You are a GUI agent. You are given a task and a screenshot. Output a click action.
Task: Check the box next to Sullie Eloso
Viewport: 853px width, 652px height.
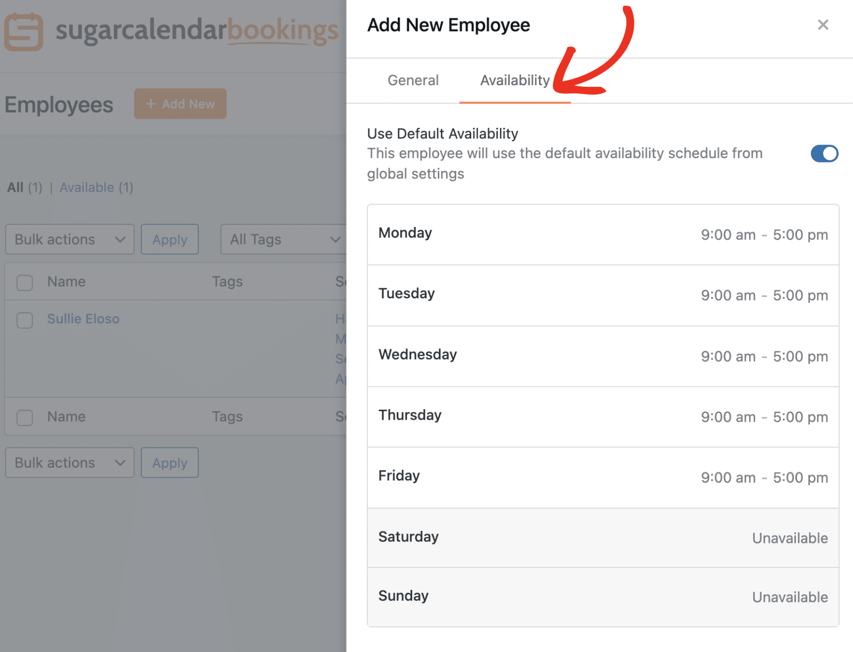coord(25,320)
